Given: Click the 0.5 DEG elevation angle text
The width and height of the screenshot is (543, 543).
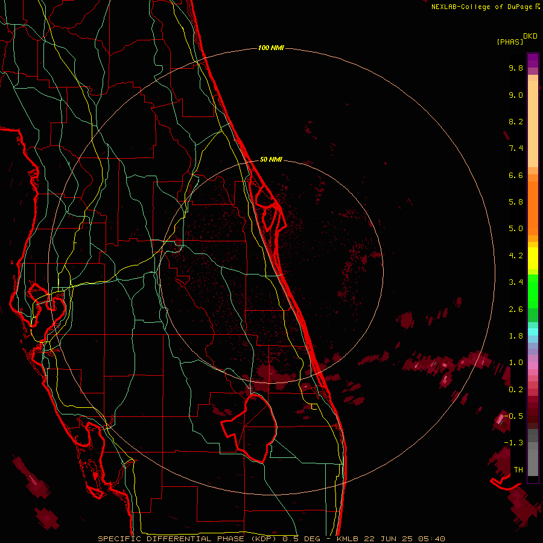Looking at the screenshot, I should pos(303,539).
